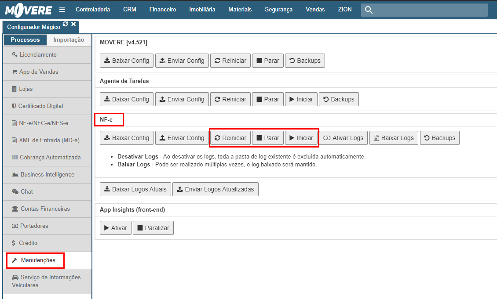Open Contas Financeiras in the sidebar
This screenshot has height=299, width=497.
point(47,209)
